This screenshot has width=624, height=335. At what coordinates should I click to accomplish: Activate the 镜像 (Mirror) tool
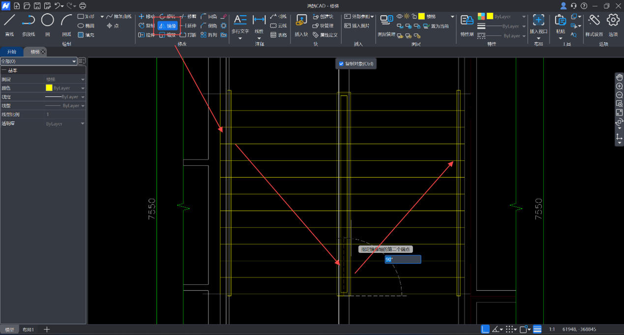click(x=168, y=26)
